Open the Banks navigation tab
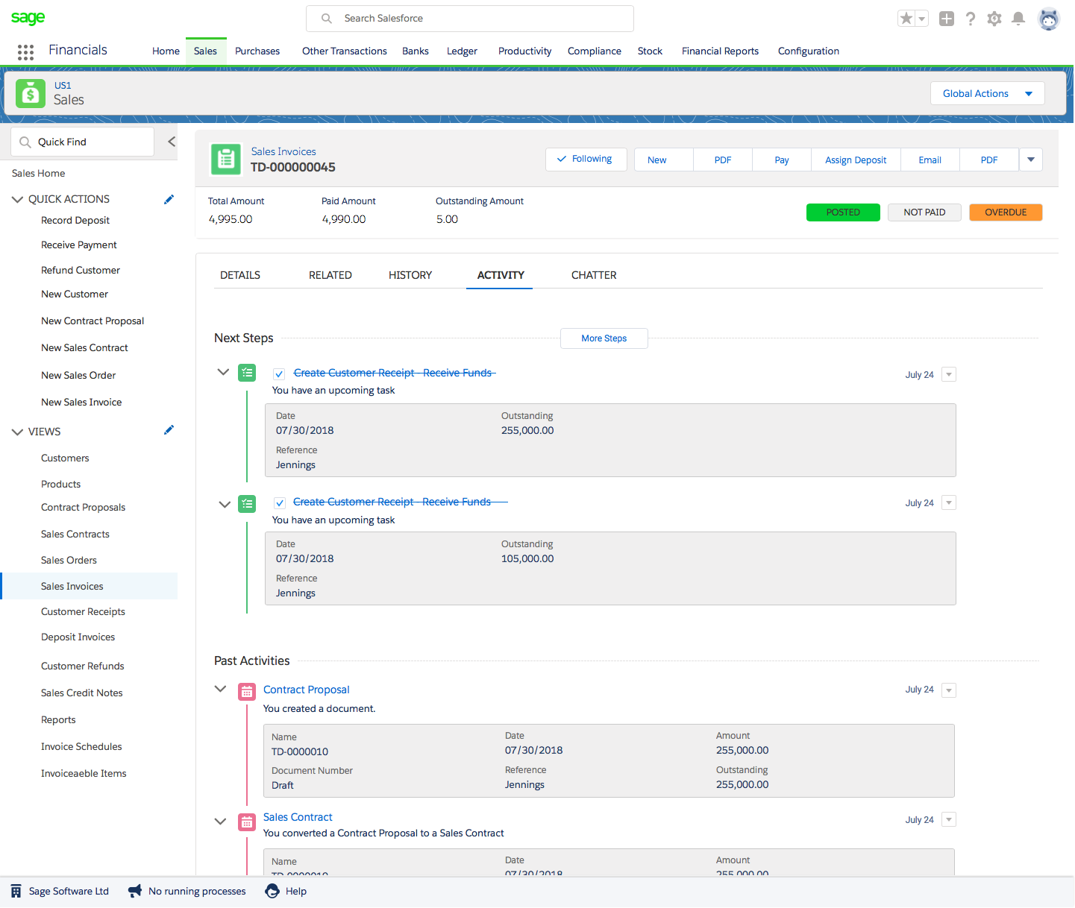This screenshot has width=1075, height=908. (x=416, y=51)
